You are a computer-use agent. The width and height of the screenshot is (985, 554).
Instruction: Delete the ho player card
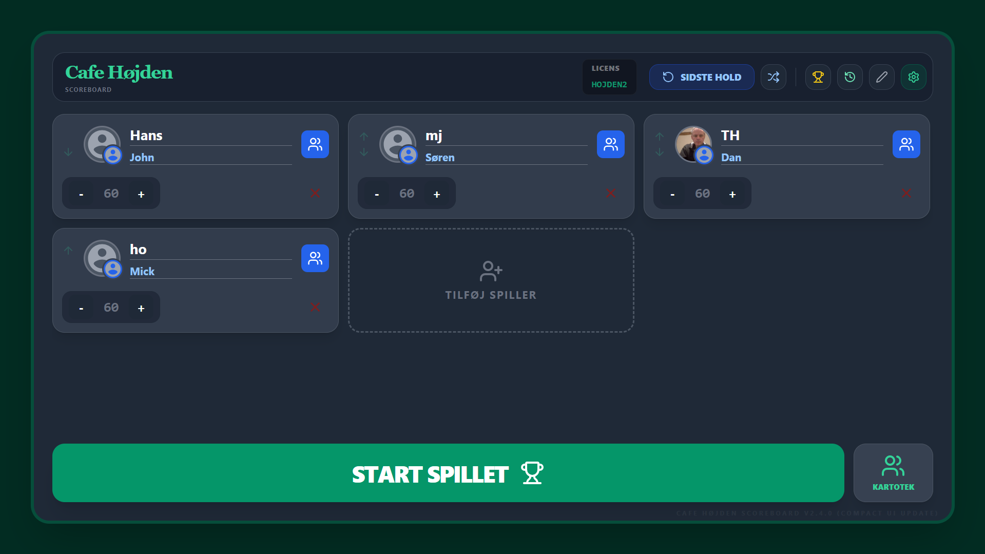click(315, 307)
